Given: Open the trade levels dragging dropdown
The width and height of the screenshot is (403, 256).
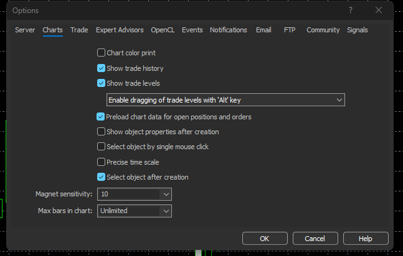Looking at the screenshot, I should [x=339, y=100].
